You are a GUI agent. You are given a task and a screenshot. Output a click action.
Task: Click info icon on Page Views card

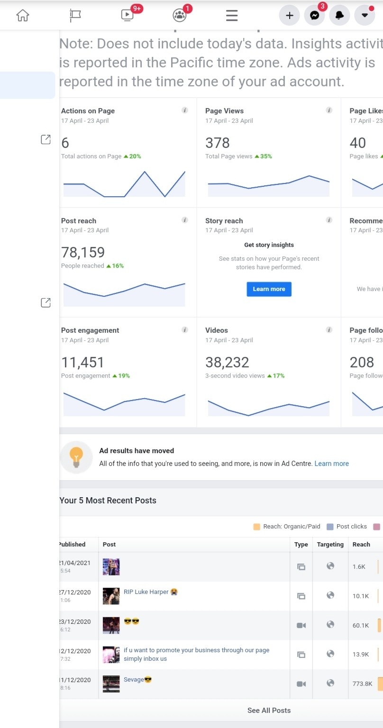coord(329,110)
